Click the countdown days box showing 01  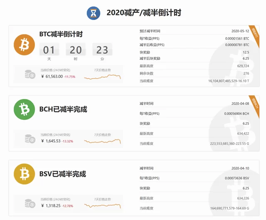coord(49,49)
